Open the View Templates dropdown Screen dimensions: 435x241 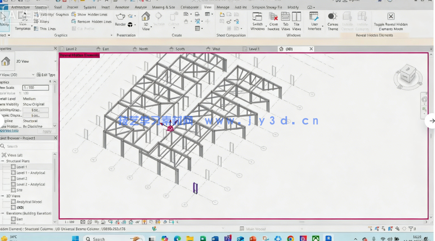click(x=23, y=25)
